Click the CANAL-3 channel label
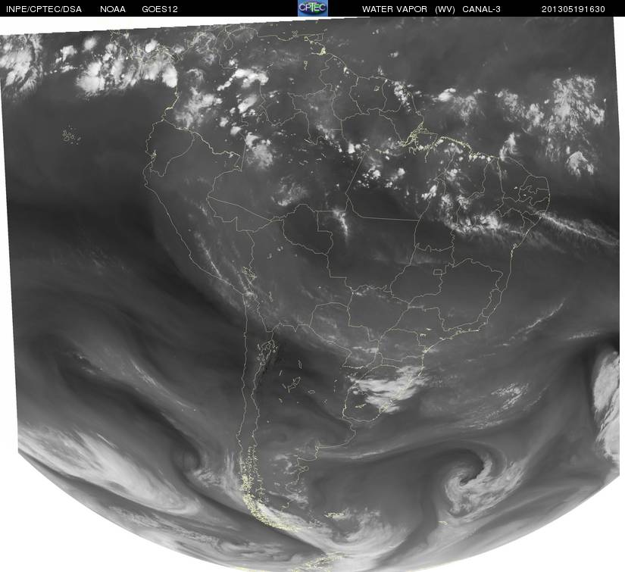The image size is (625, 572). click(482, 9)
